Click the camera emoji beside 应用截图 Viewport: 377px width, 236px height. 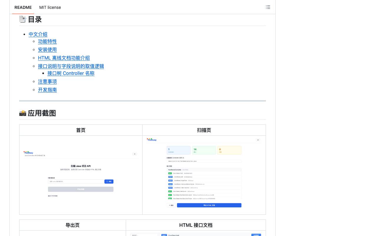point(23,113)
